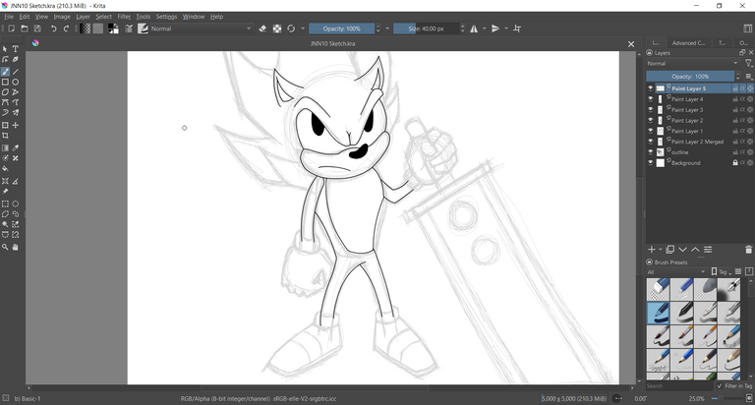This screenshot has height=405, width=755.
Task: Select the Crop tool
Action: pos(5,136)
